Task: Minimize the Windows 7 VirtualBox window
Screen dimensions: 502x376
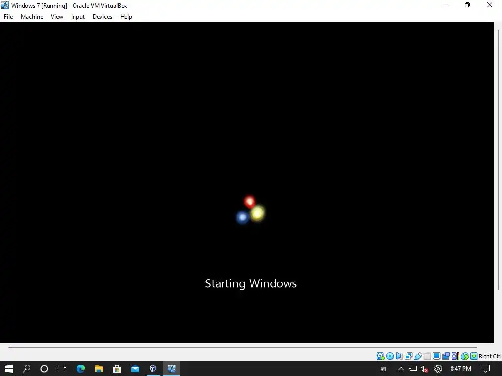Action: point(445,5)
